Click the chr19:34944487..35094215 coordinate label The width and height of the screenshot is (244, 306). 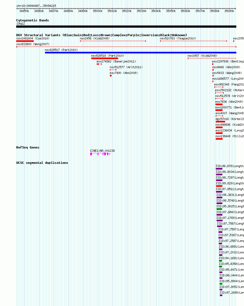36,6
